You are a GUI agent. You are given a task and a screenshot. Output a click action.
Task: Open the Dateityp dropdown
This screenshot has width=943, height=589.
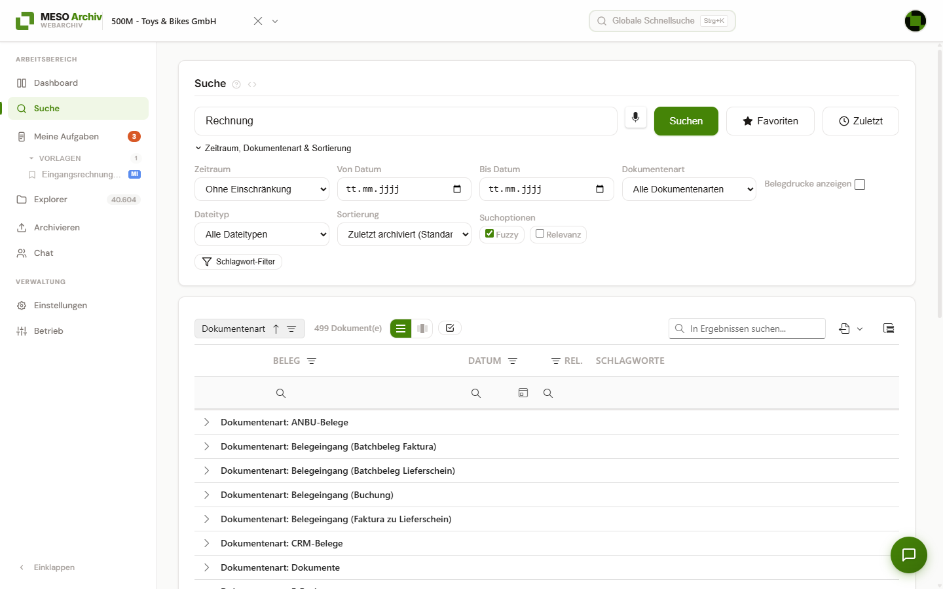[x=262, y=234]
